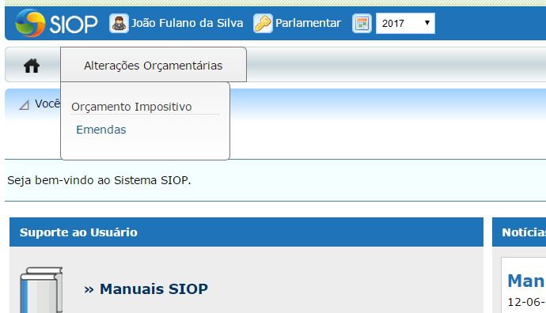Click the Seja bem-vindo welcome message

(99, 180)
